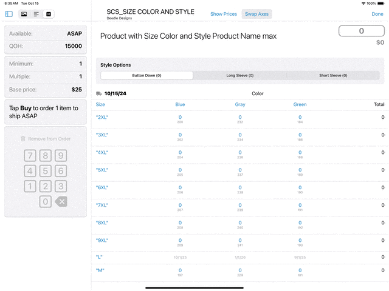Tap keypad digit 5
Image resolution: width=389 pixels, height=291 pixels.
(x=46, y=171)
